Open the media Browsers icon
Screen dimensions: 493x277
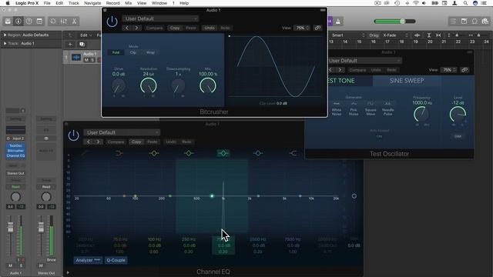click(x=485, y=22)
